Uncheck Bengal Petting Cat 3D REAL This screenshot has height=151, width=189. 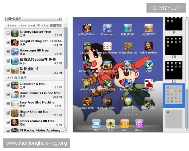pyautogui.click(x=8, y=42)
